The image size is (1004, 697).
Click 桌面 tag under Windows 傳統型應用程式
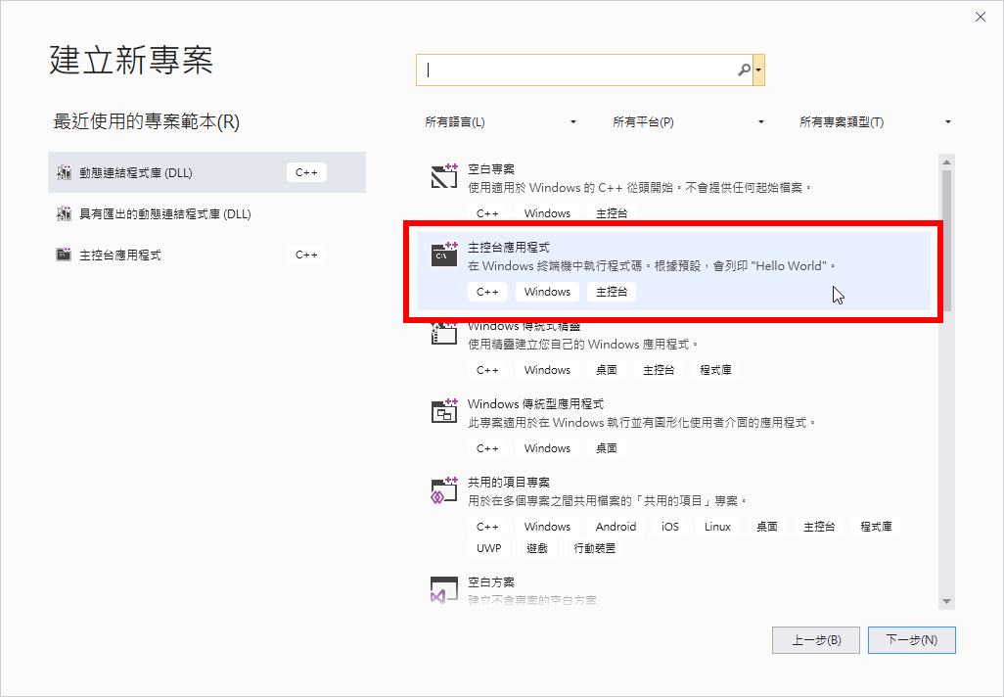tap(606, 448)
